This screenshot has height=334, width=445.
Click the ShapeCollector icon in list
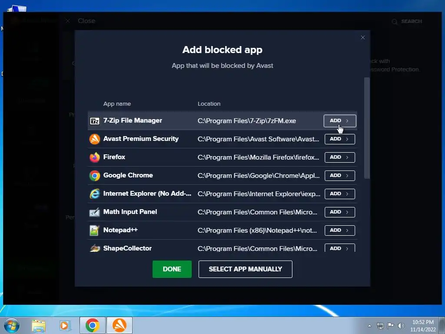(x=95, y=248)
